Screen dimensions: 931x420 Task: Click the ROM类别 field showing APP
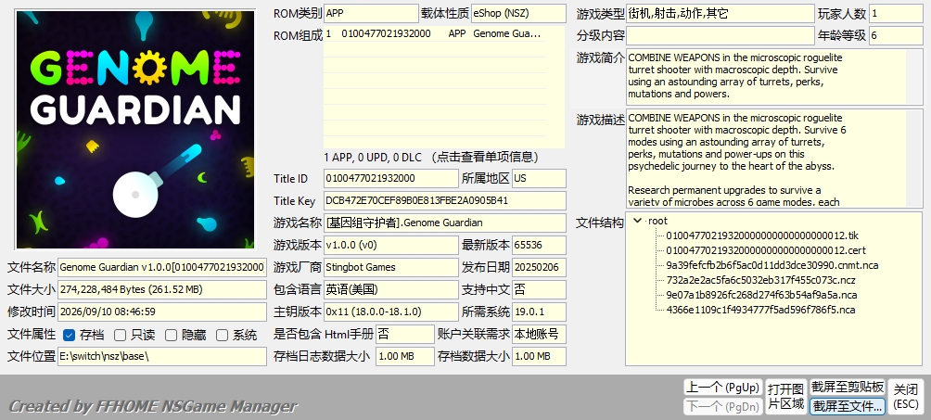click(x=371, y=13)
